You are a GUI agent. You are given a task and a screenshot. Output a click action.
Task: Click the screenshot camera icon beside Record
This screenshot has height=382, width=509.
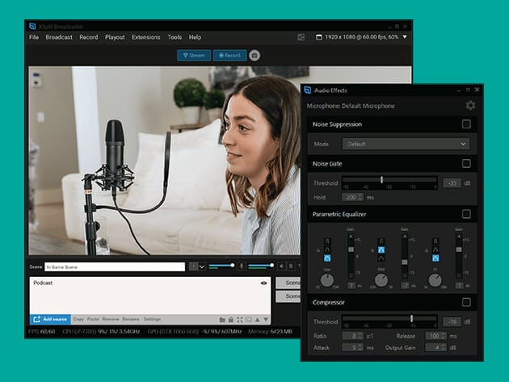tap(254, 56)
